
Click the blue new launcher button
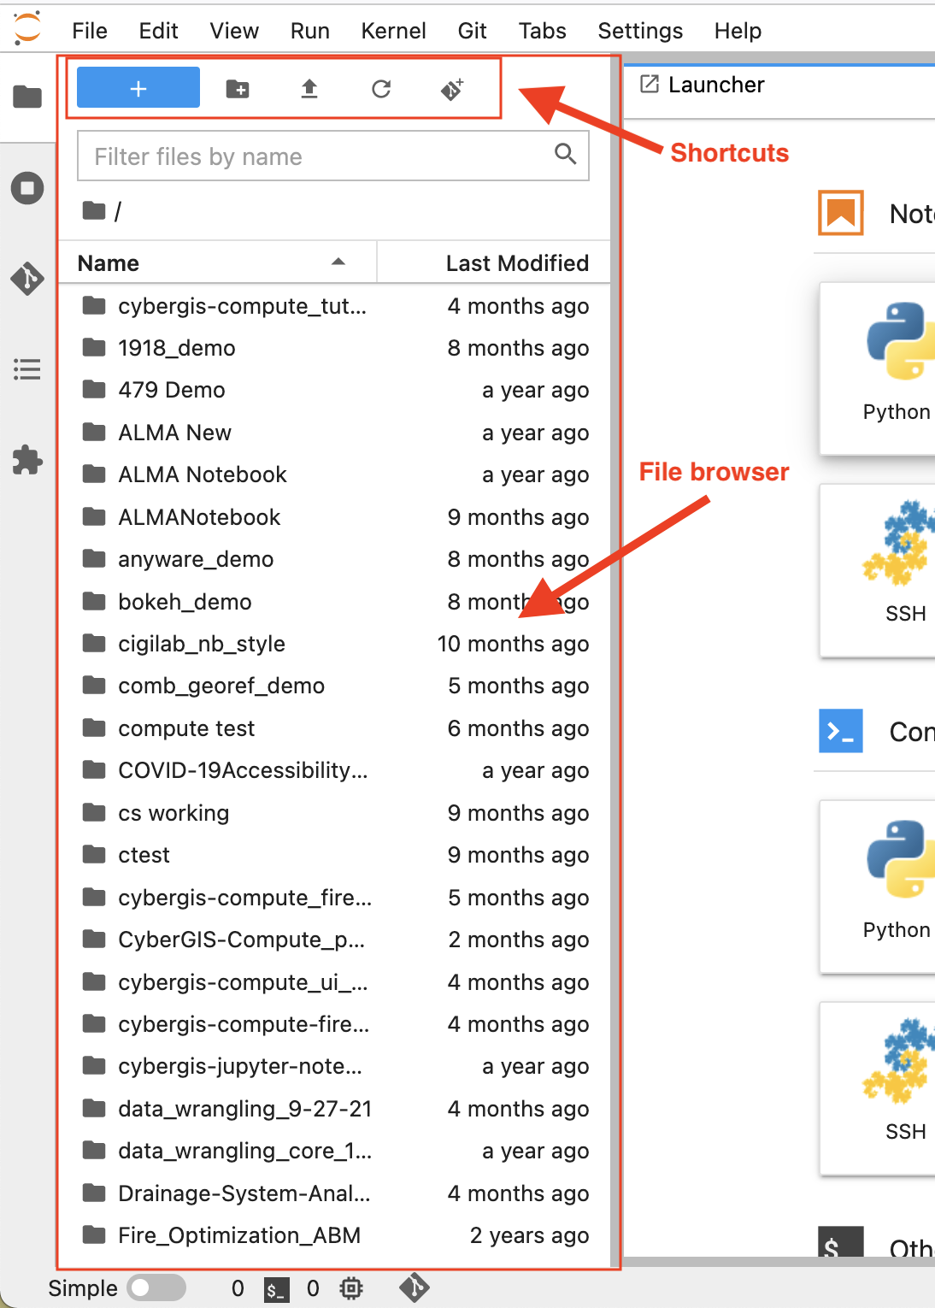click(x=137, y=87)
